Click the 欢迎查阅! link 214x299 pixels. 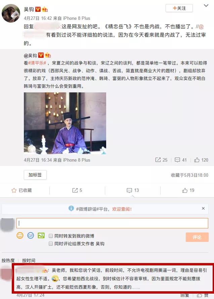pyautogui.click(x=122, y=209)
